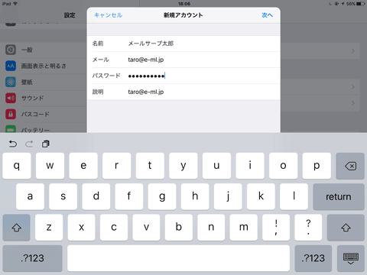Tap the question mark and period key

click(308, 228)
